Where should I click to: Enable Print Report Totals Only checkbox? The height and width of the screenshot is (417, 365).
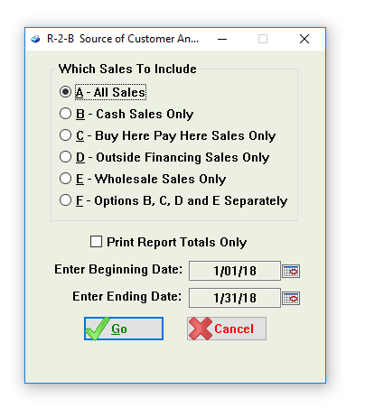pos(96,242)
